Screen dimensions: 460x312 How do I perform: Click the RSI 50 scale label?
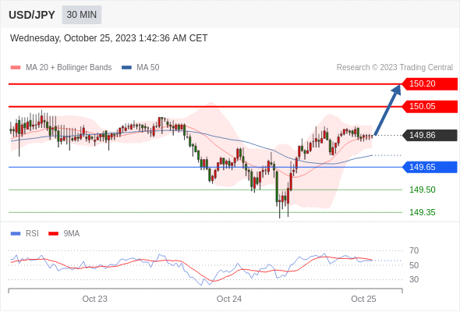point(414,265)
